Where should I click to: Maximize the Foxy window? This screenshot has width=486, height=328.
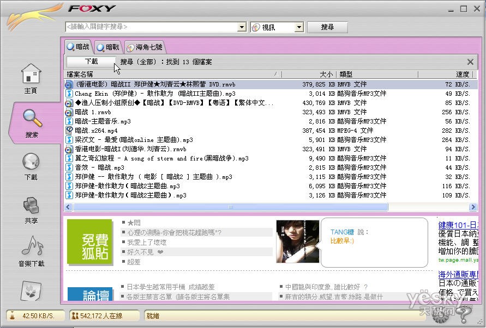point(464,9)
